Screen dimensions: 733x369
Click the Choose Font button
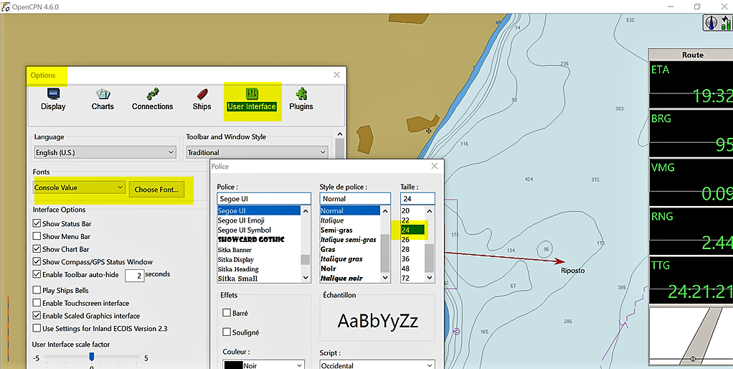point(156,190)
